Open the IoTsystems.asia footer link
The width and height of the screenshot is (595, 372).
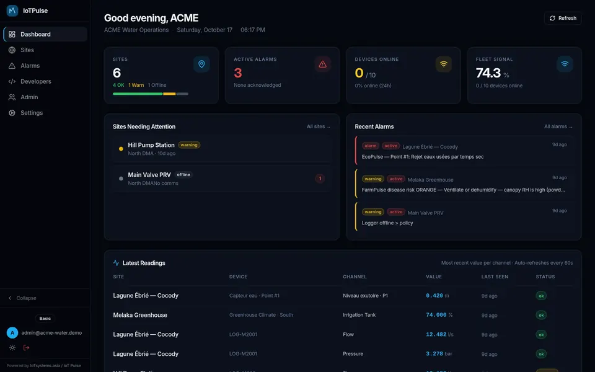[x=45, y=366]
